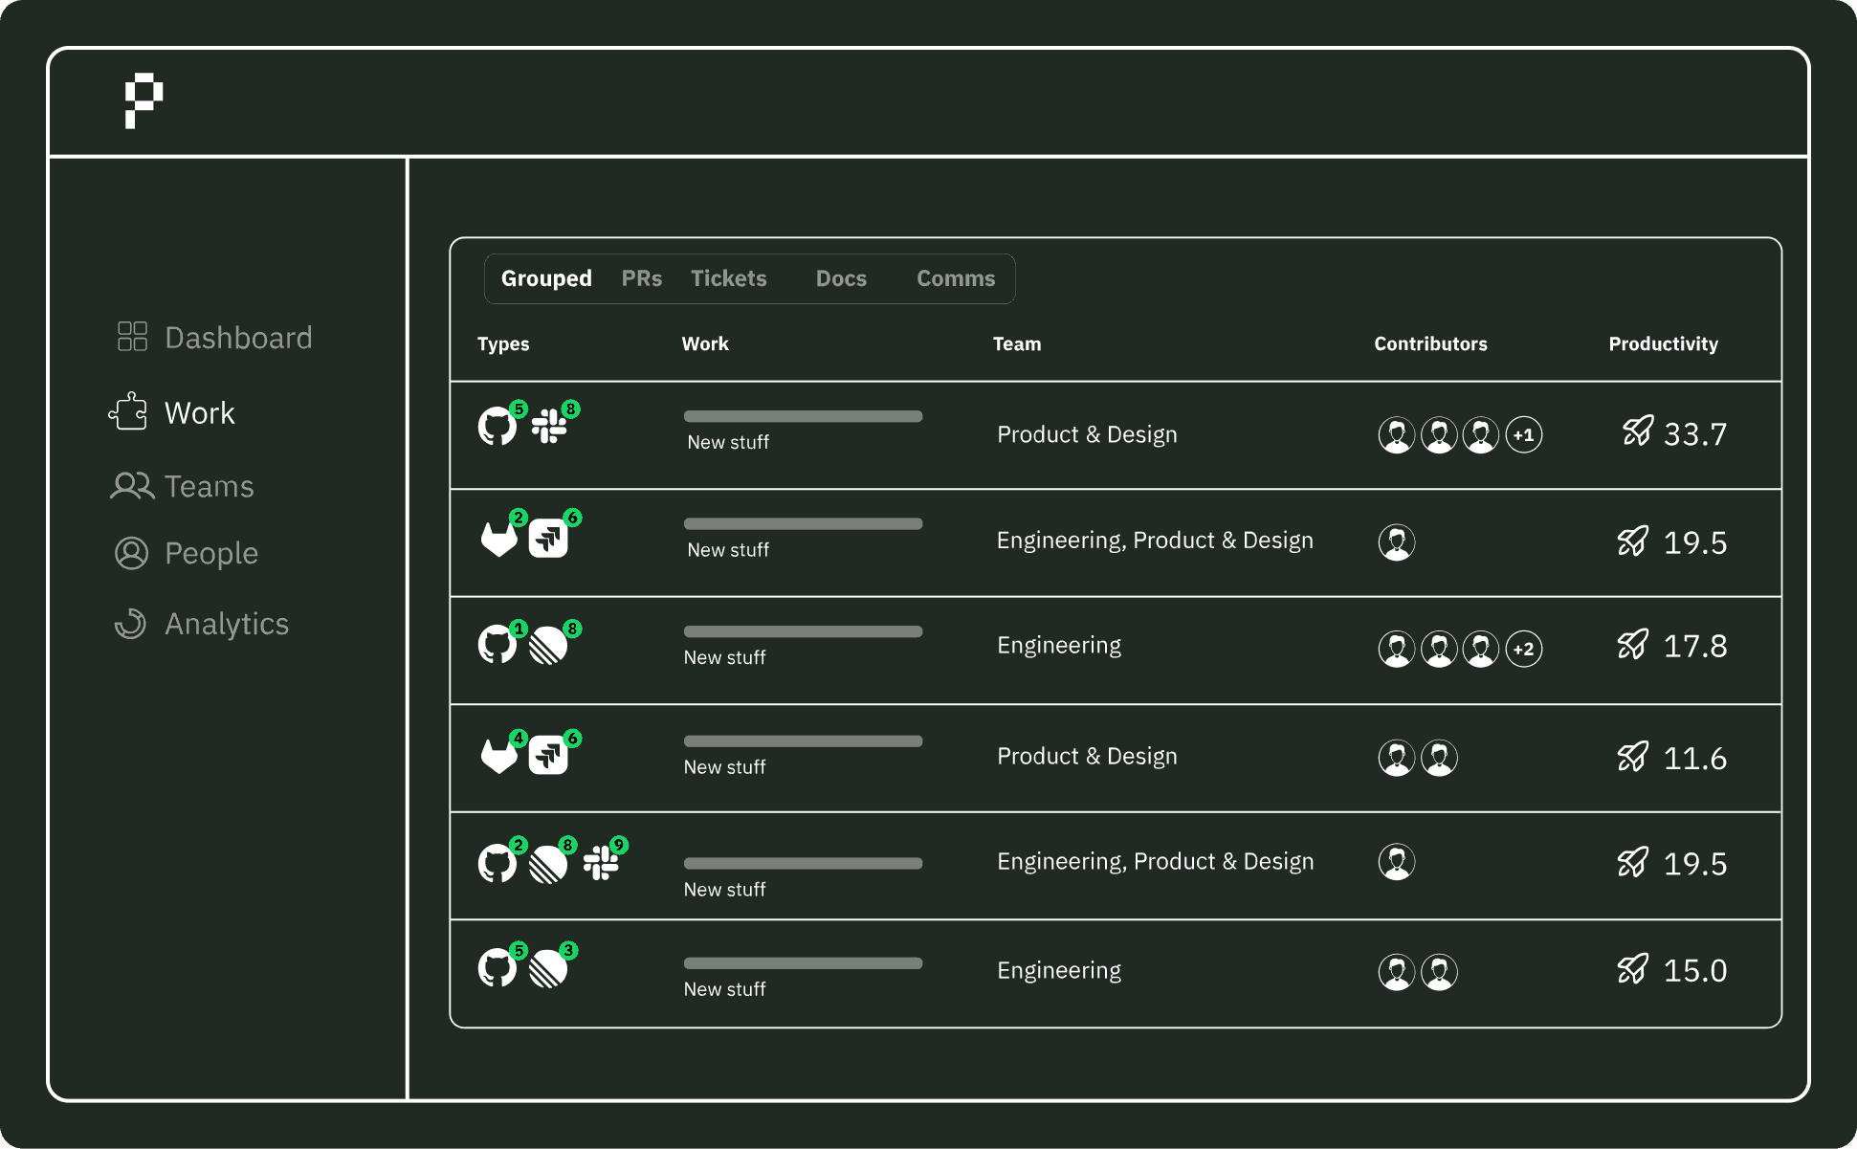Image resolution: width=1857 pixels, height=1149 pixels.
Task: Click Jira icon in second row
Action: pyautogui.click(x=548, y=538)
